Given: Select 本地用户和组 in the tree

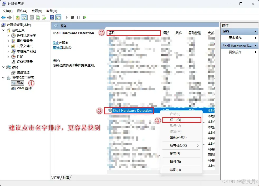Looking at the screenshot, I should click(26, 51).
